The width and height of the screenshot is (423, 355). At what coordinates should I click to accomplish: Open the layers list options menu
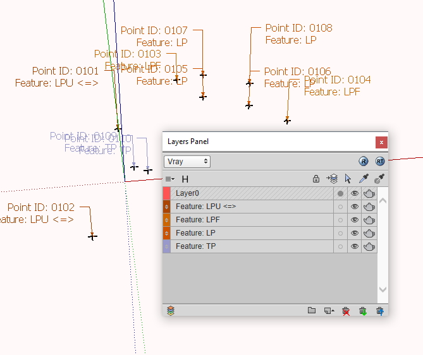point(169,179)
